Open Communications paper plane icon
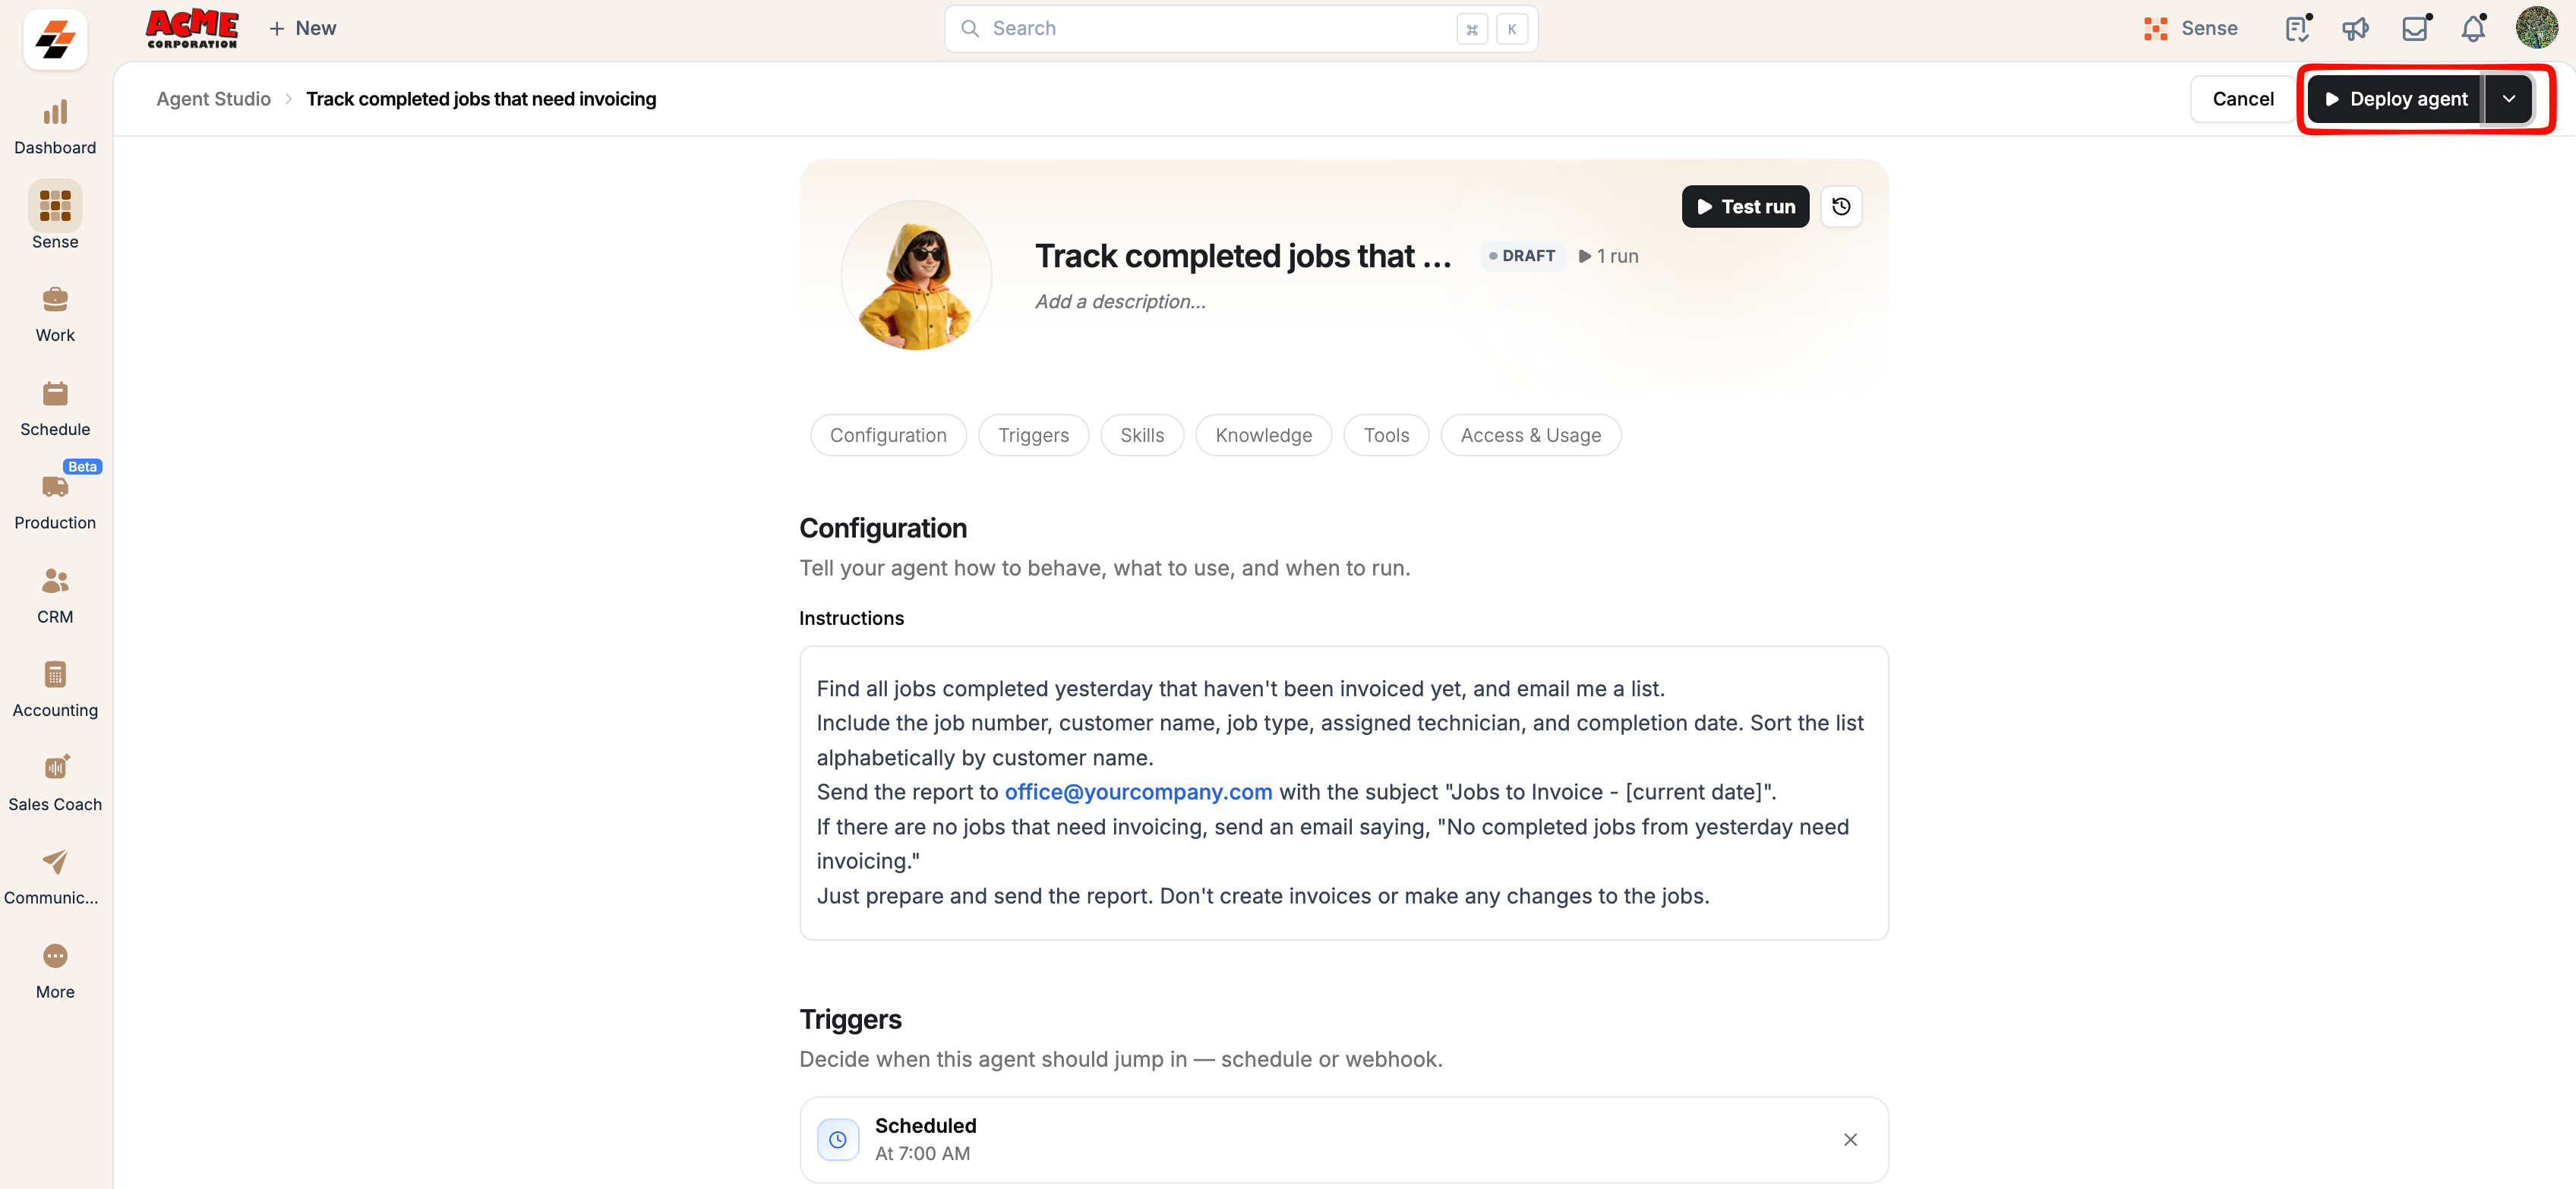This screenshot has height=1189, width=2576. click(x=55, y=861)
